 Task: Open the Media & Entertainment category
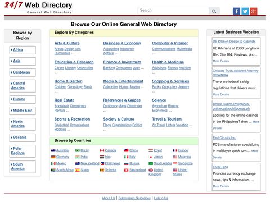click(123, 81)
